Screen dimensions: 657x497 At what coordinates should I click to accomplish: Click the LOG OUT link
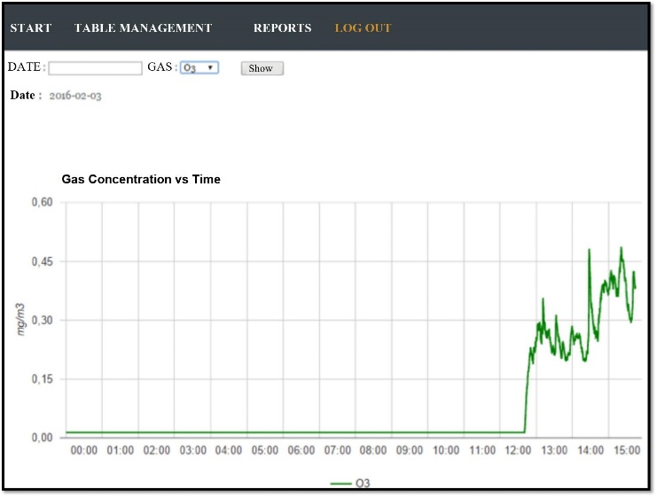tap(363, 27)
